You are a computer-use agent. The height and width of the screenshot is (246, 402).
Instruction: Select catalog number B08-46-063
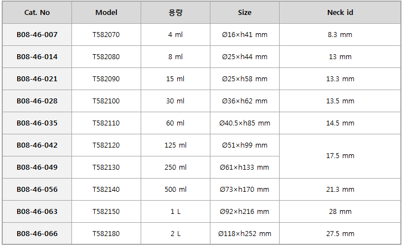coord(37,211)
